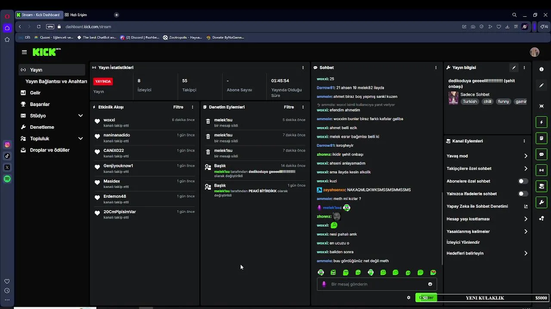This screenshot has height=309, width=551.
Task: Open Sohbet panel three-dot menu
Action: pyautogui.click(x=436, y=67)
